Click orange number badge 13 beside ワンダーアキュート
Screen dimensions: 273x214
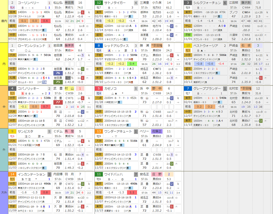click(x=99, y=131)
